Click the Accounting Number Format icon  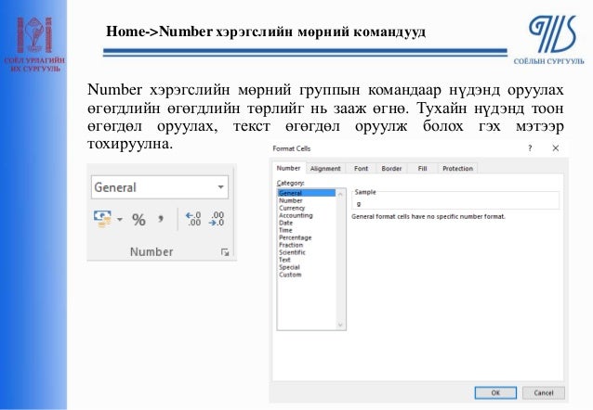[102, 220]
